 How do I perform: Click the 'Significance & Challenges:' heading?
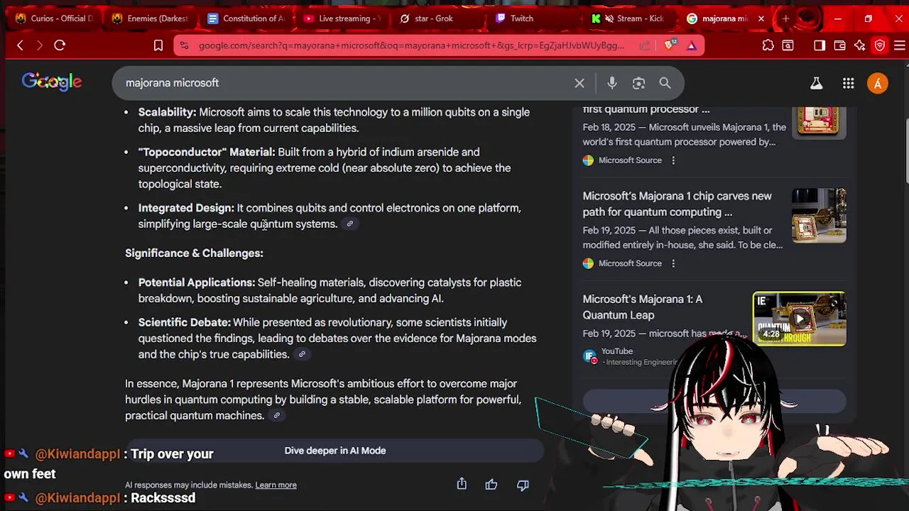(194, 253)
